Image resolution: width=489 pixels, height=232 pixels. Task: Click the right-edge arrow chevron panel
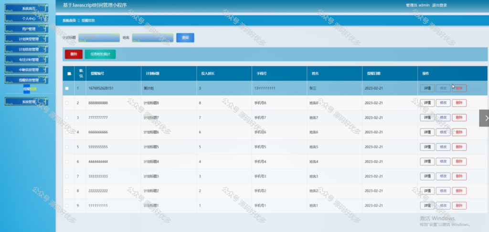[x=484, y=118]
